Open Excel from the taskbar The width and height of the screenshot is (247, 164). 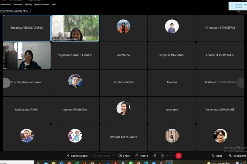[77, 163]
